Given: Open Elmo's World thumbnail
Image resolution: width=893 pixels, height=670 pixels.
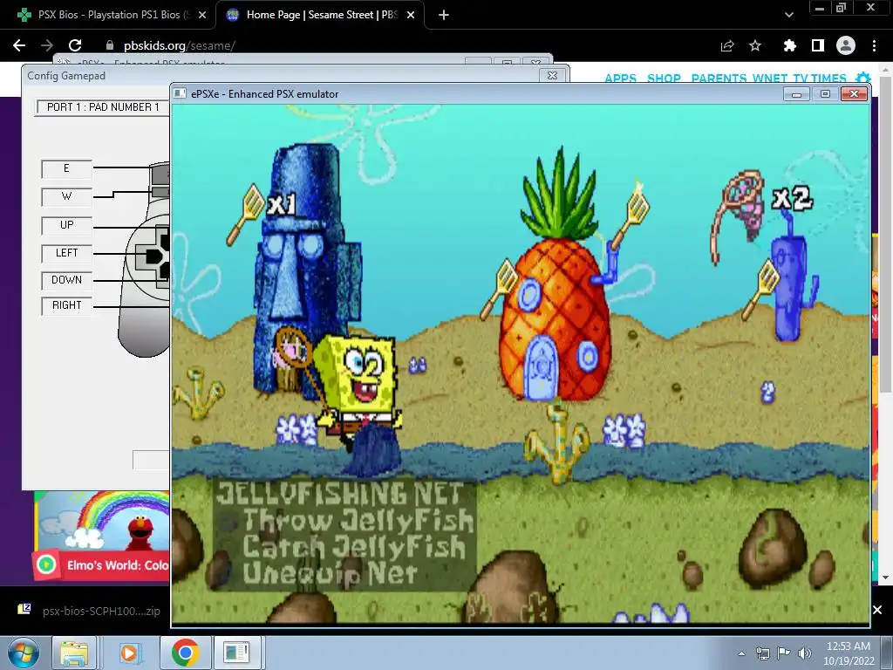Looking at the screenshot, I should [x=103, y=536].
